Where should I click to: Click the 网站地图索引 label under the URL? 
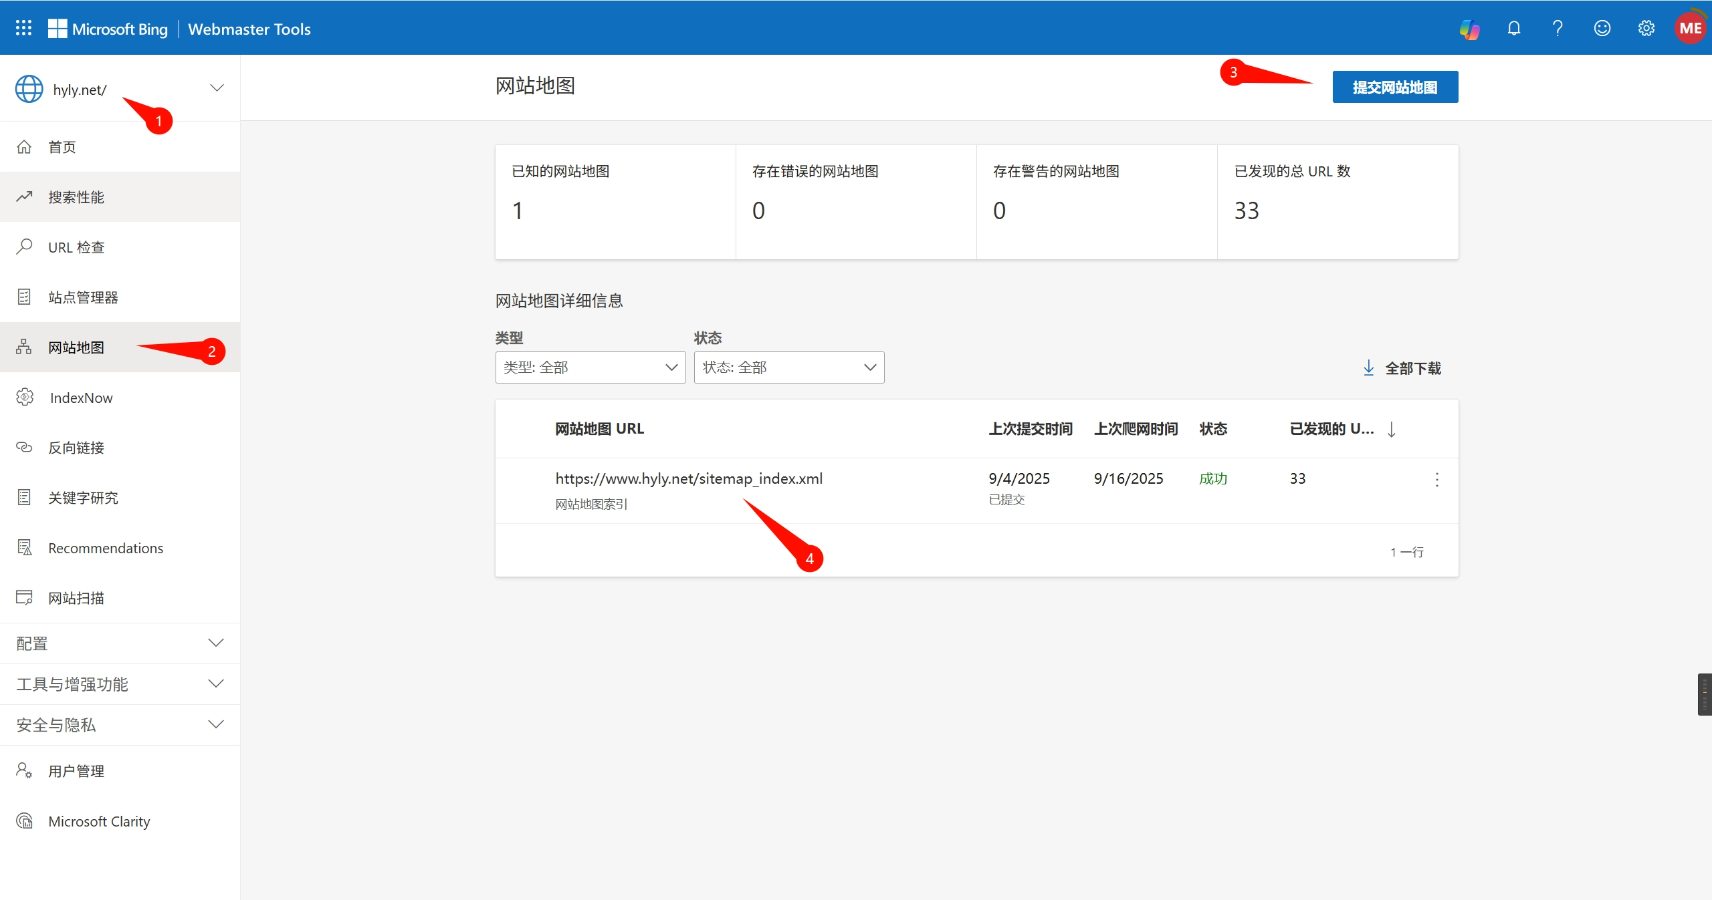click(x=591, y=504)
